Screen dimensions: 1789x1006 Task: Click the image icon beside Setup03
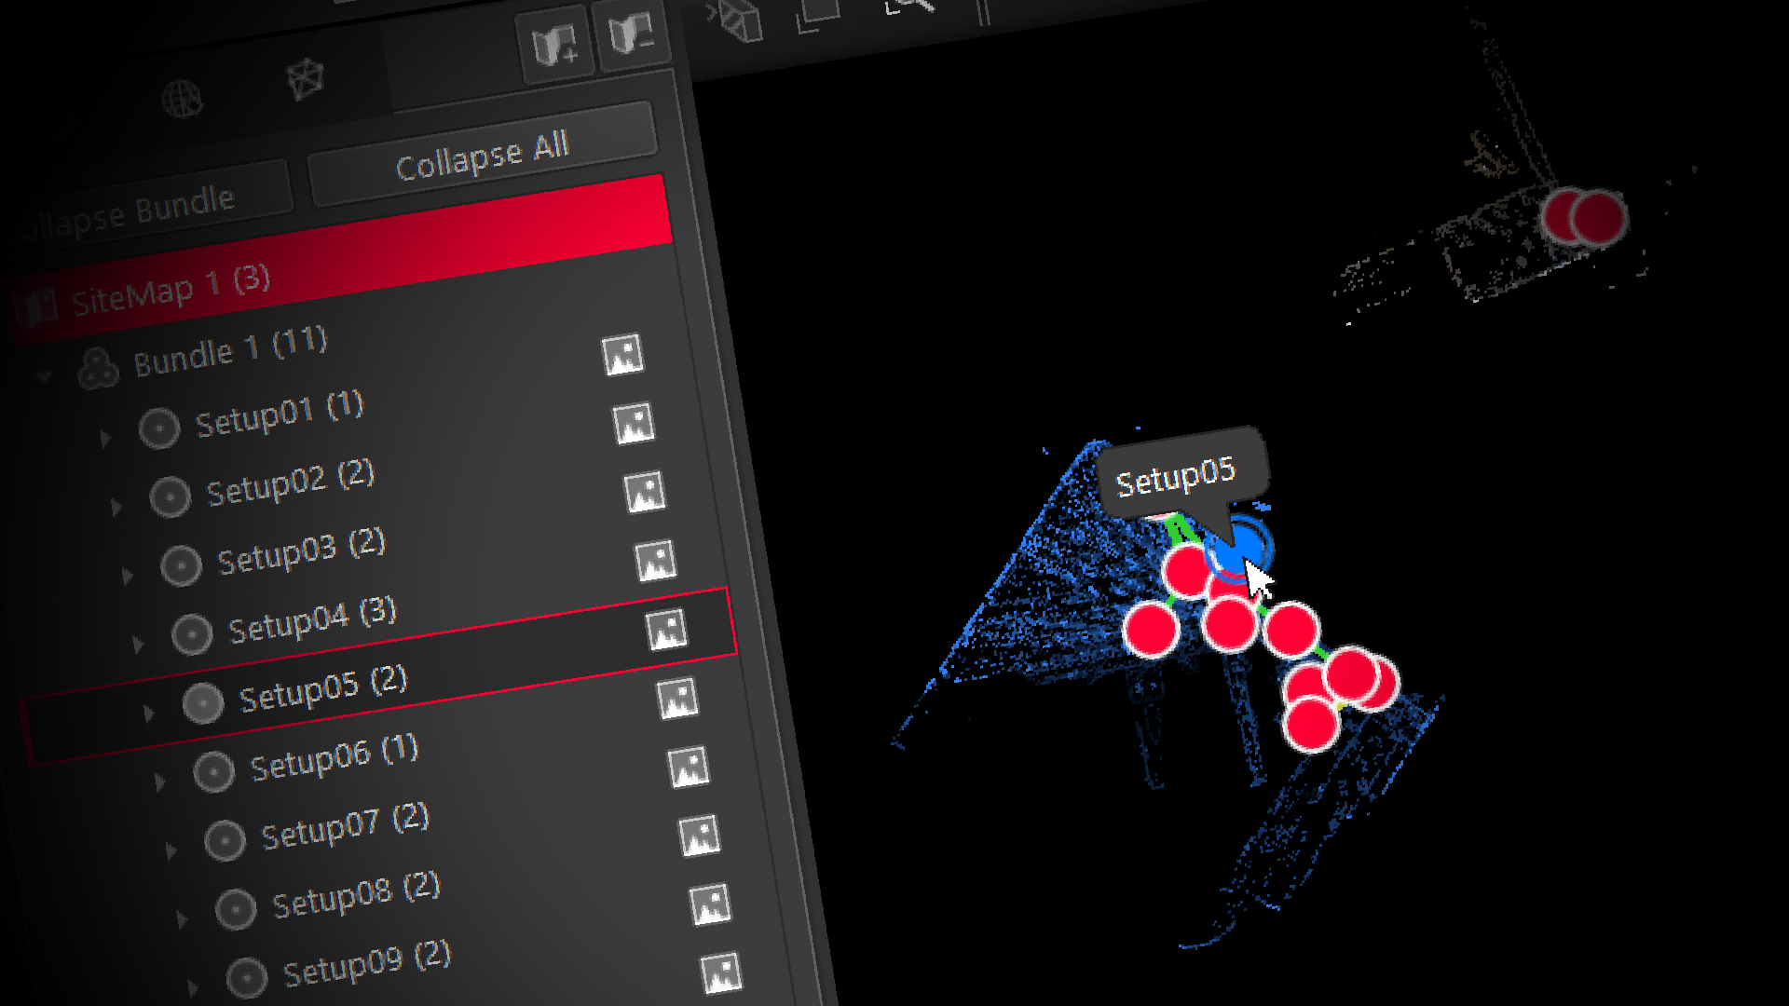click(656, 561)
